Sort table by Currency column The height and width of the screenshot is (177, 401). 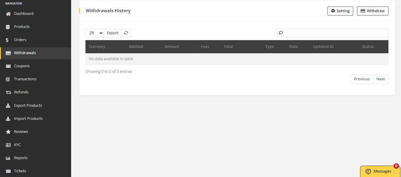(x=105, y=47)
